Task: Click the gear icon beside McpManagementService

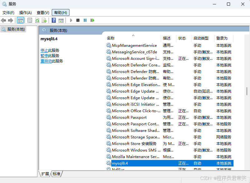Action: point(109,46)
